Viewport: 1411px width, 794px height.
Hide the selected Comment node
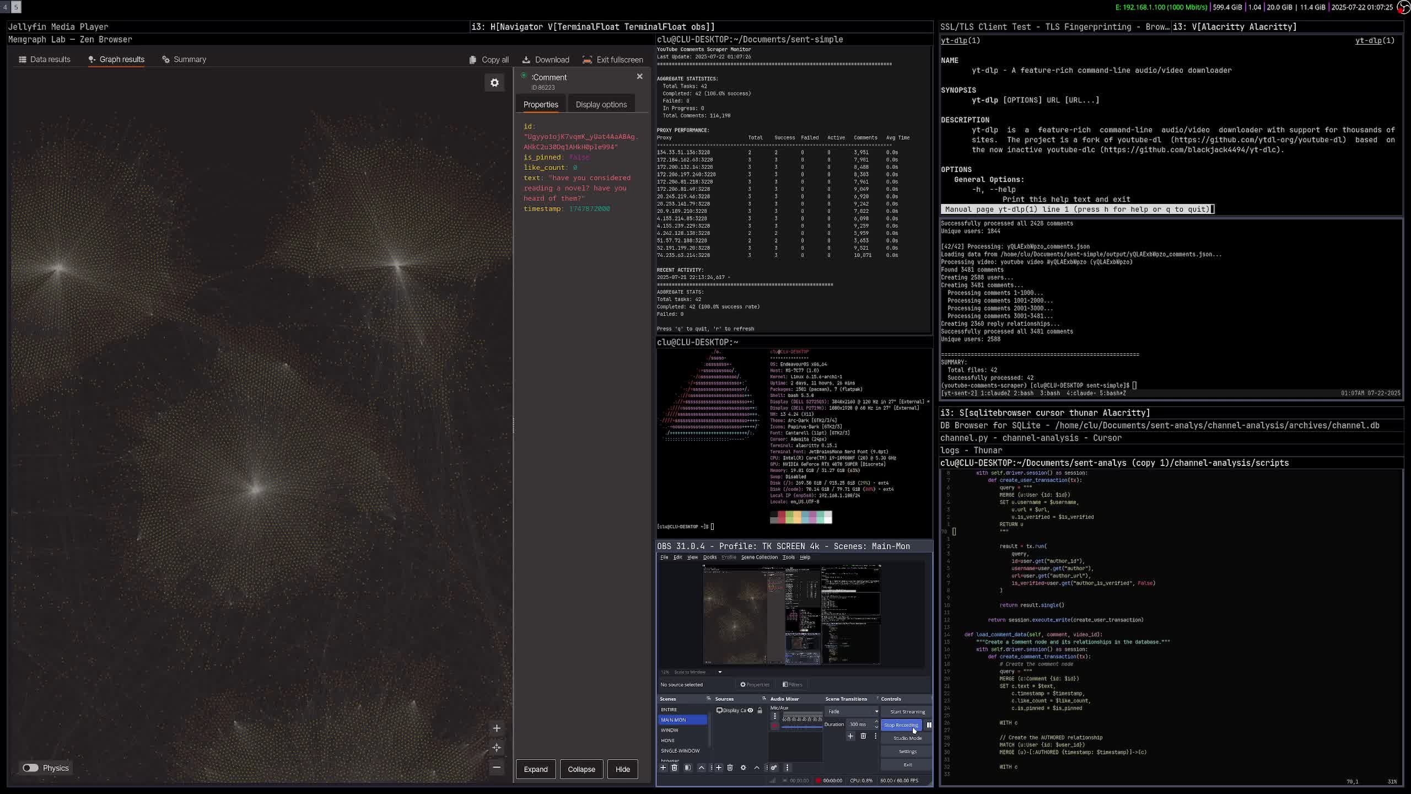point(623,769)
